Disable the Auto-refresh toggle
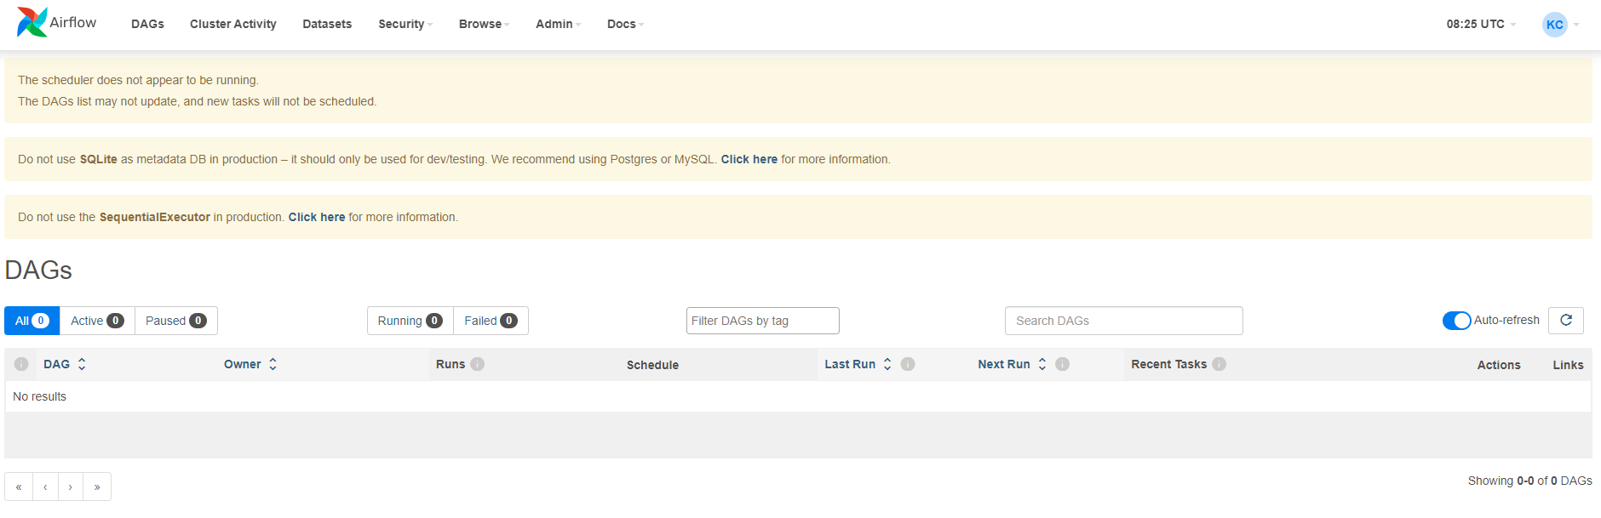 point(1456,321)
